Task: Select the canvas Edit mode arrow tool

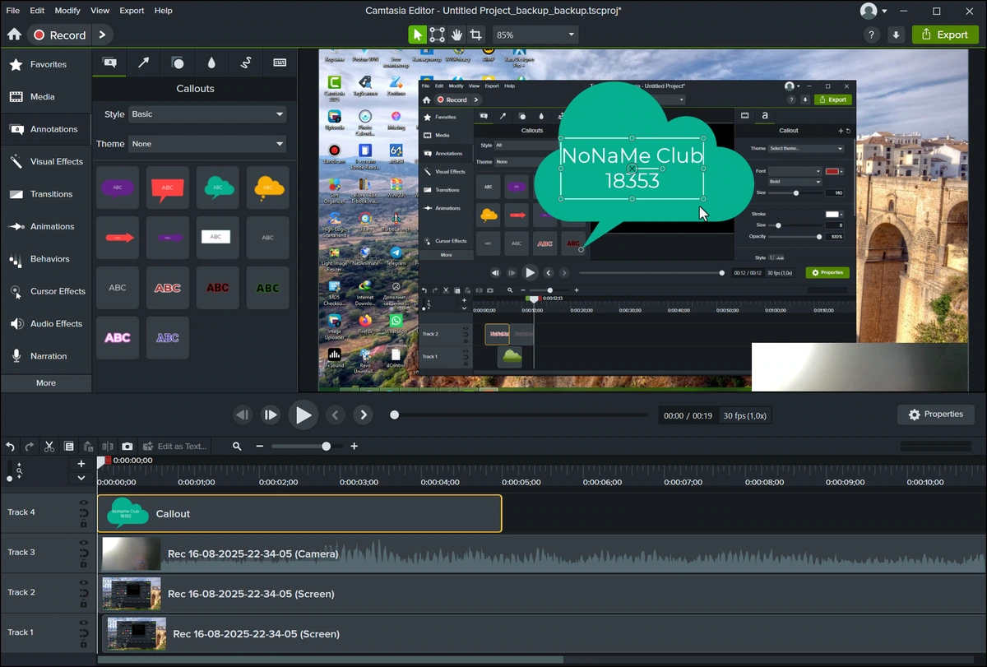Action: coord(418,35)
